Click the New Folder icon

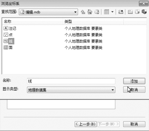click(x=130, y=12)
